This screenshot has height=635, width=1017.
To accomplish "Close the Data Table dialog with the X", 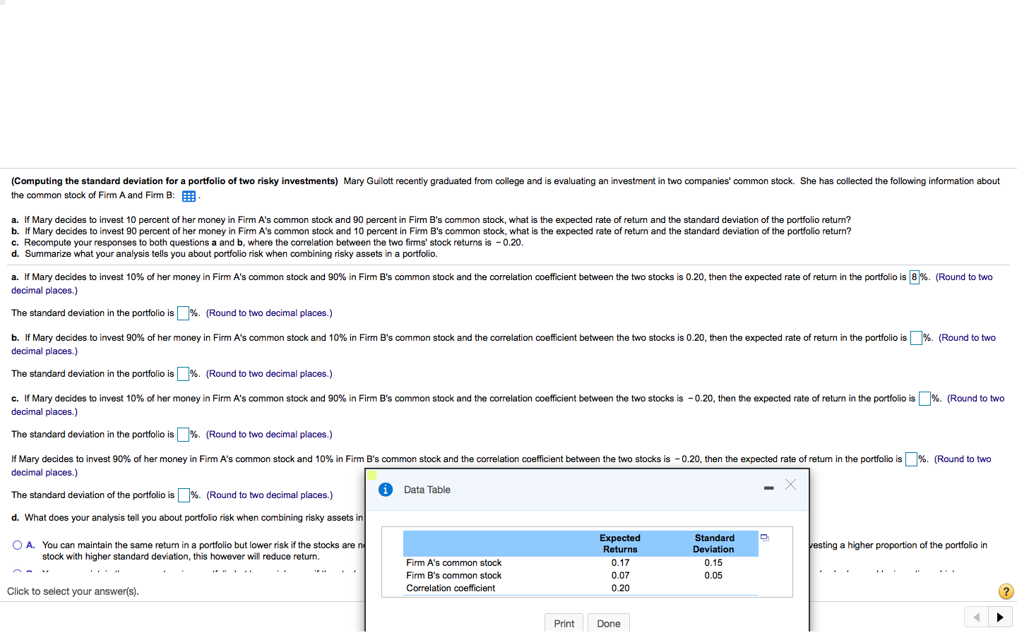I will click(x=790, y=484).
